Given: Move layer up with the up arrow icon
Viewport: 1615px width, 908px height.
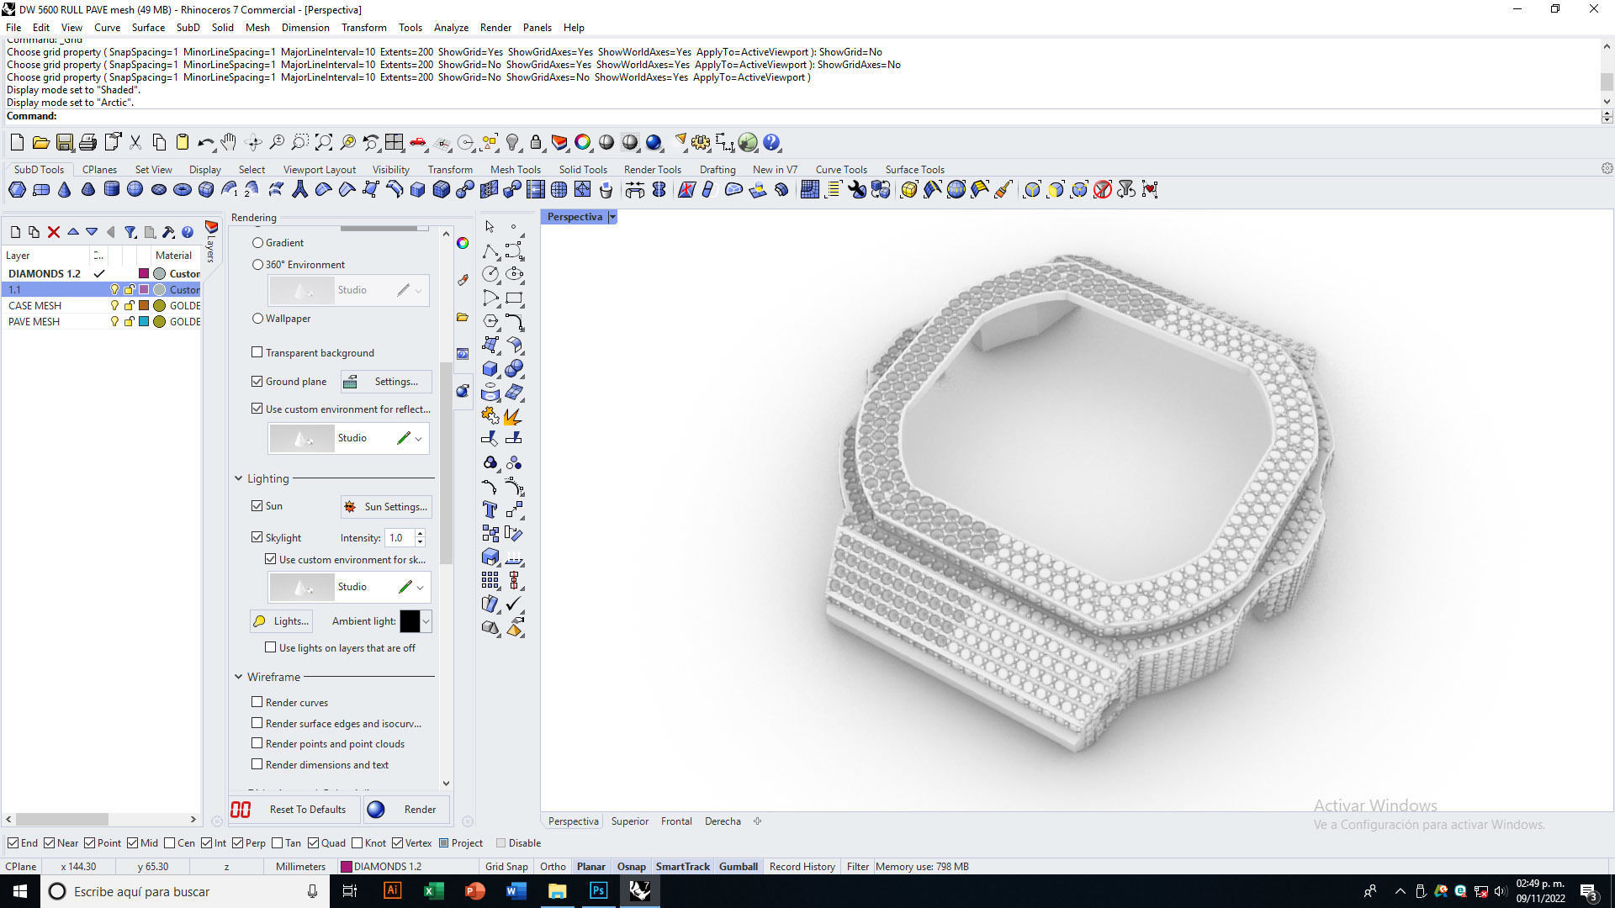Looking at the screenshot, I should [x=73, y=232].
